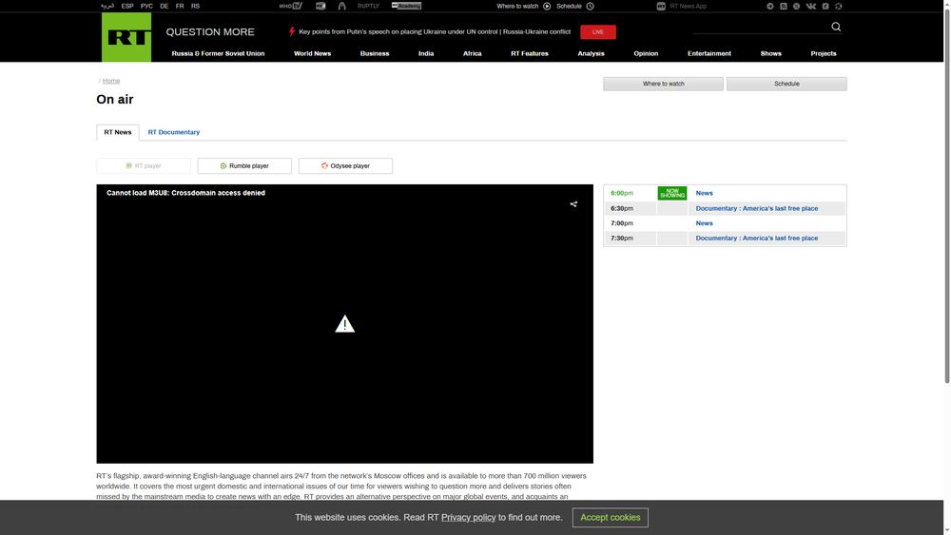Open Opinion section

point(646,53)
